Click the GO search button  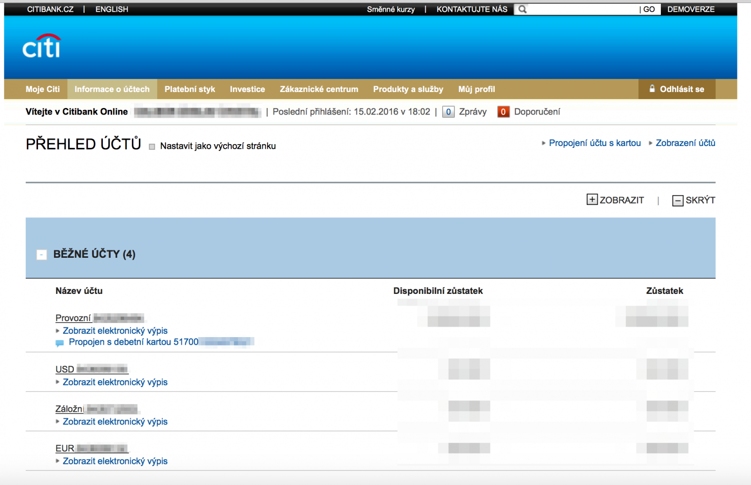[649, 9]
